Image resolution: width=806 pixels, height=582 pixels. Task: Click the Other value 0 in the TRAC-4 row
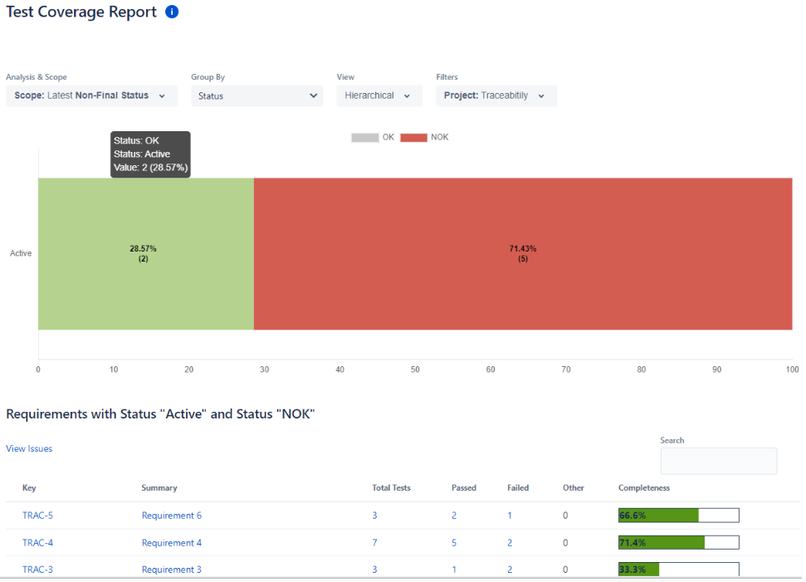click(565, 542)
